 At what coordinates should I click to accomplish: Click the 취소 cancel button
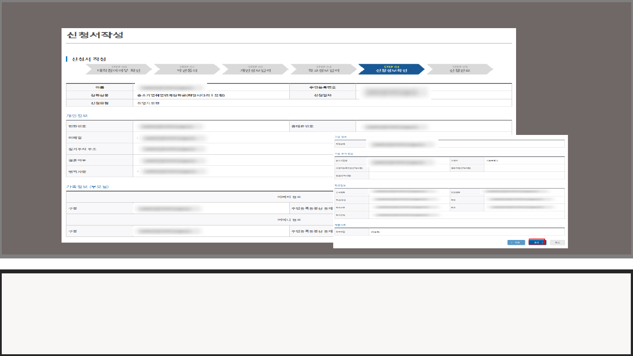click(557, 243)
